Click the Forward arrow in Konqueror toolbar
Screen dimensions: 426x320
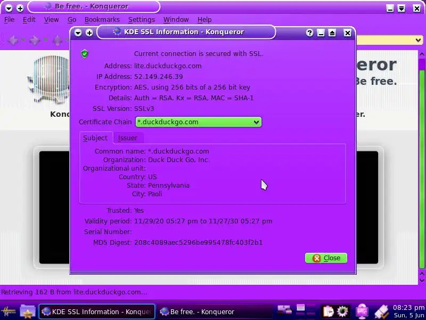tap(35, 41)
